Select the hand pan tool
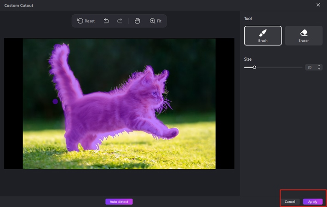This screenshot has height=207, width=327. [137, 21]
